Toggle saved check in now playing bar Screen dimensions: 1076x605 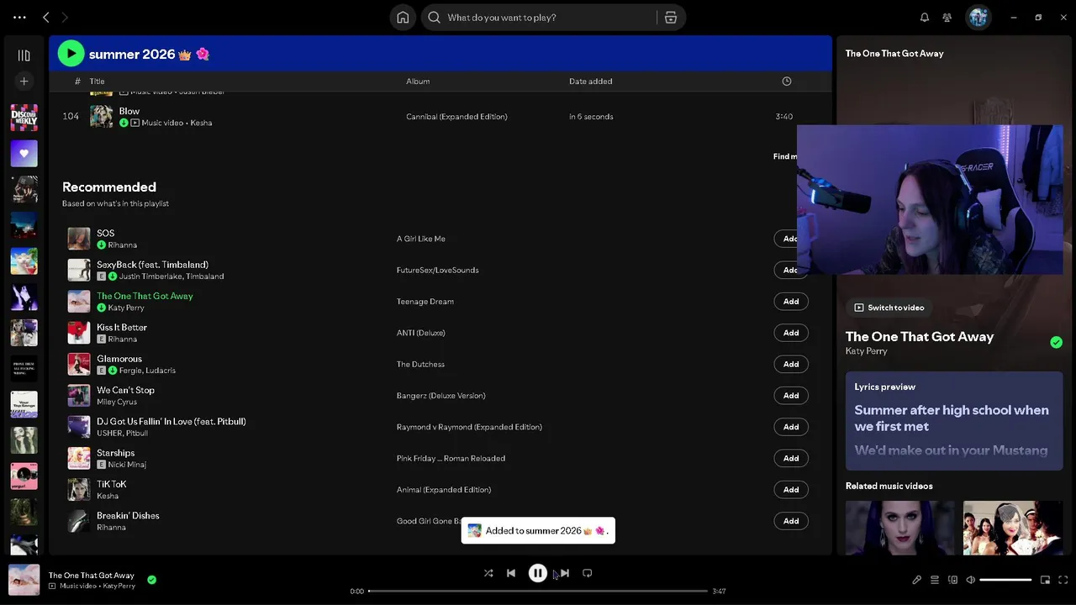[151, 580]
